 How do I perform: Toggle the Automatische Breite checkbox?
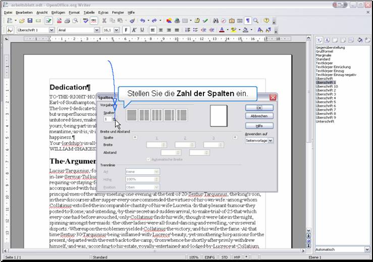click(x=148, y=160)
